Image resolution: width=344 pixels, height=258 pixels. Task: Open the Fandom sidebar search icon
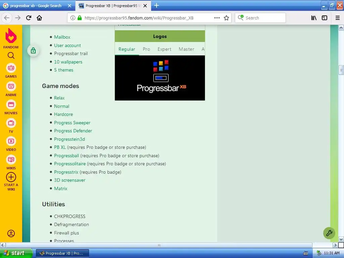11,55
